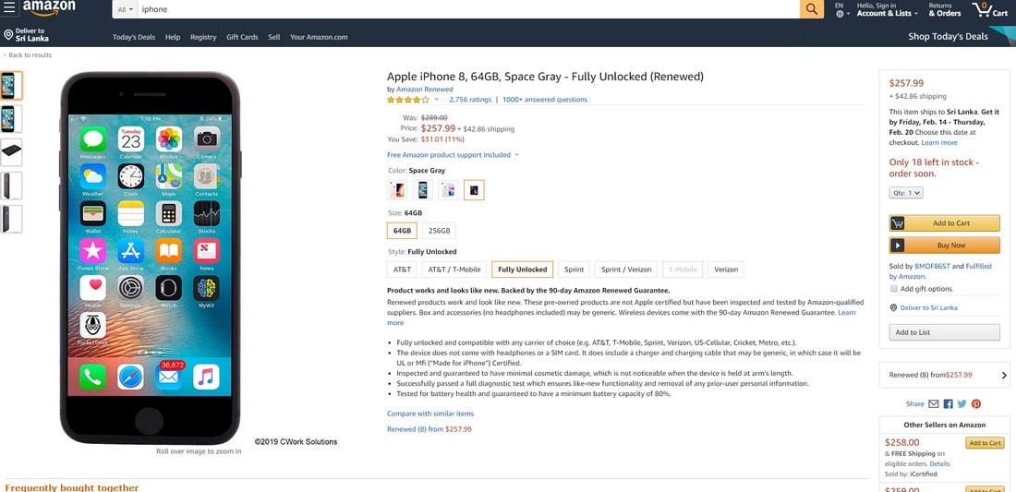This screenshot has width=1016, height=492.
Task: Check the Add gift options box
Action: (893, 289)
